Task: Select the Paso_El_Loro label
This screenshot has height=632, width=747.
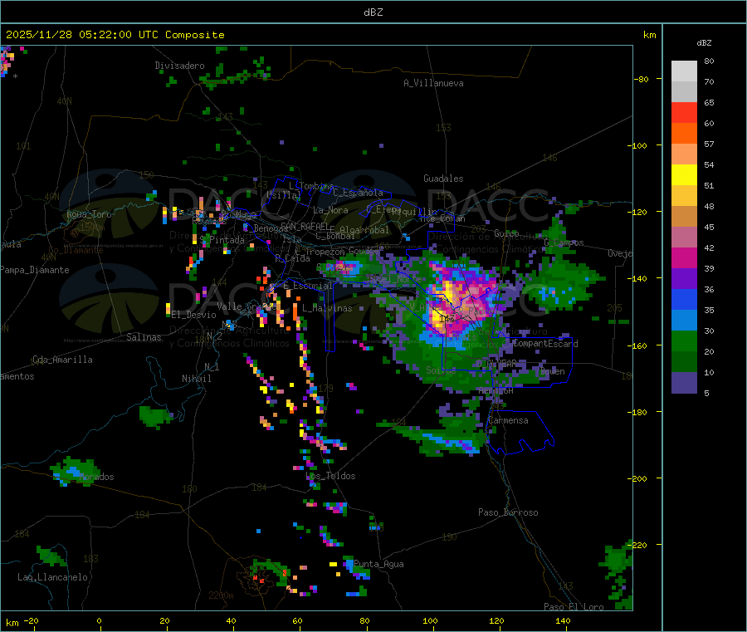Action: [574, 607]
